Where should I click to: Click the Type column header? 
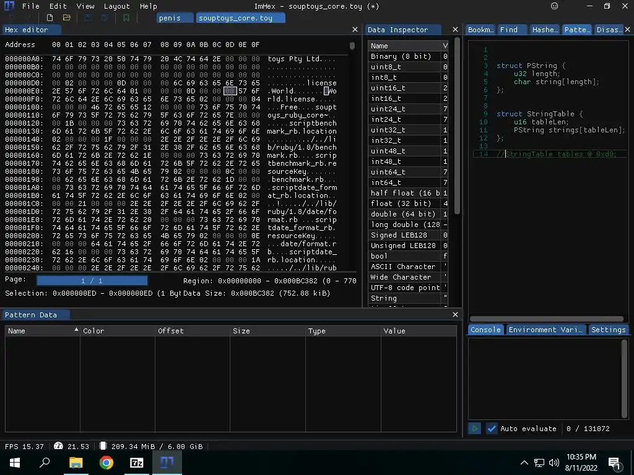pyautogui.click(x=343, y=331)
